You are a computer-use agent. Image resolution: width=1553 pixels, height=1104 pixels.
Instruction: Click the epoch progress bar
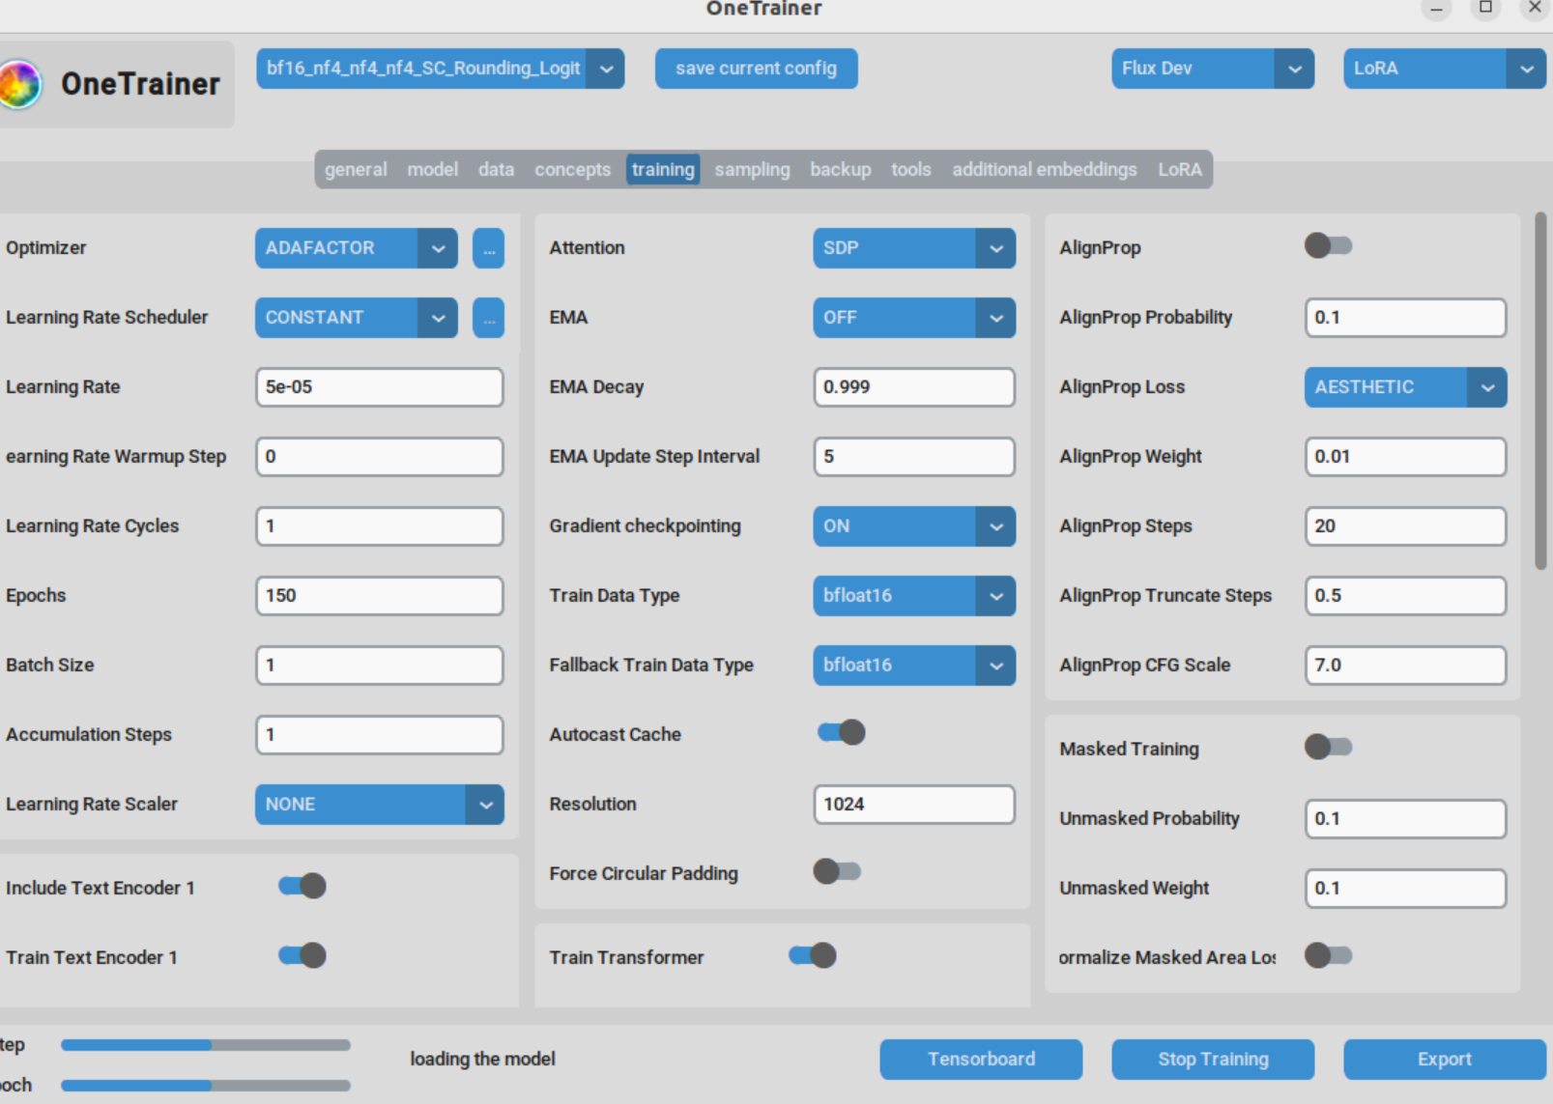pyautogui.click(x=206, y=1086)
